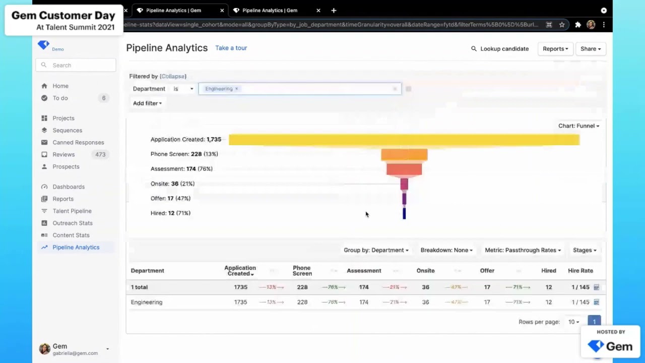This screenshot has width=645, height=363.
Task: Go to page 1 of the table
Action: point(594,322)
